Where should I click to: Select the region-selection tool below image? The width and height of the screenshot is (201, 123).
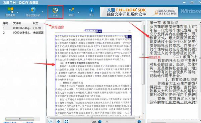tap(50, 121)
